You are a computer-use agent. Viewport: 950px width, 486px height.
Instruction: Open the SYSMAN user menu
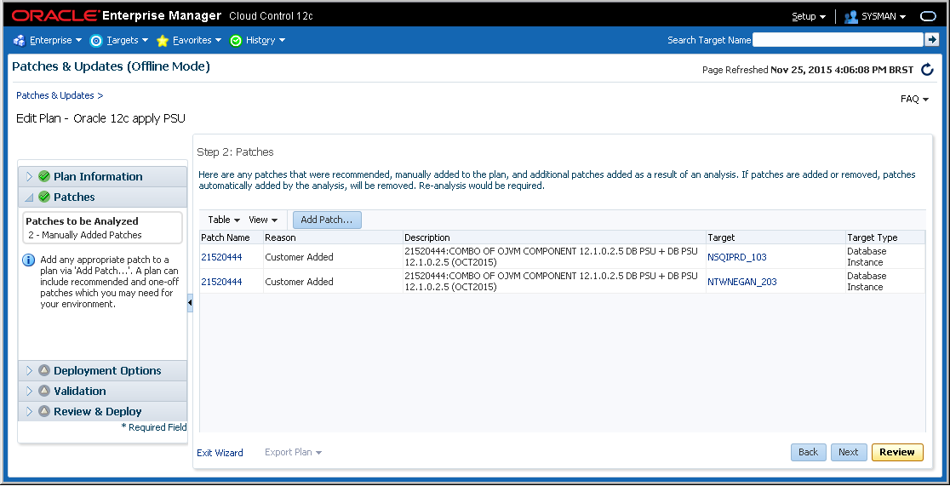884,16
